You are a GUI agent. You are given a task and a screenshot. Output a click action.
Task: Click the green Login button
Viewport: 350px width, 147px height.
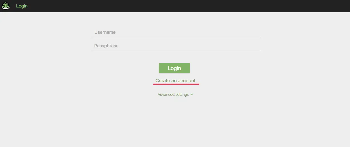pos(174,68)
